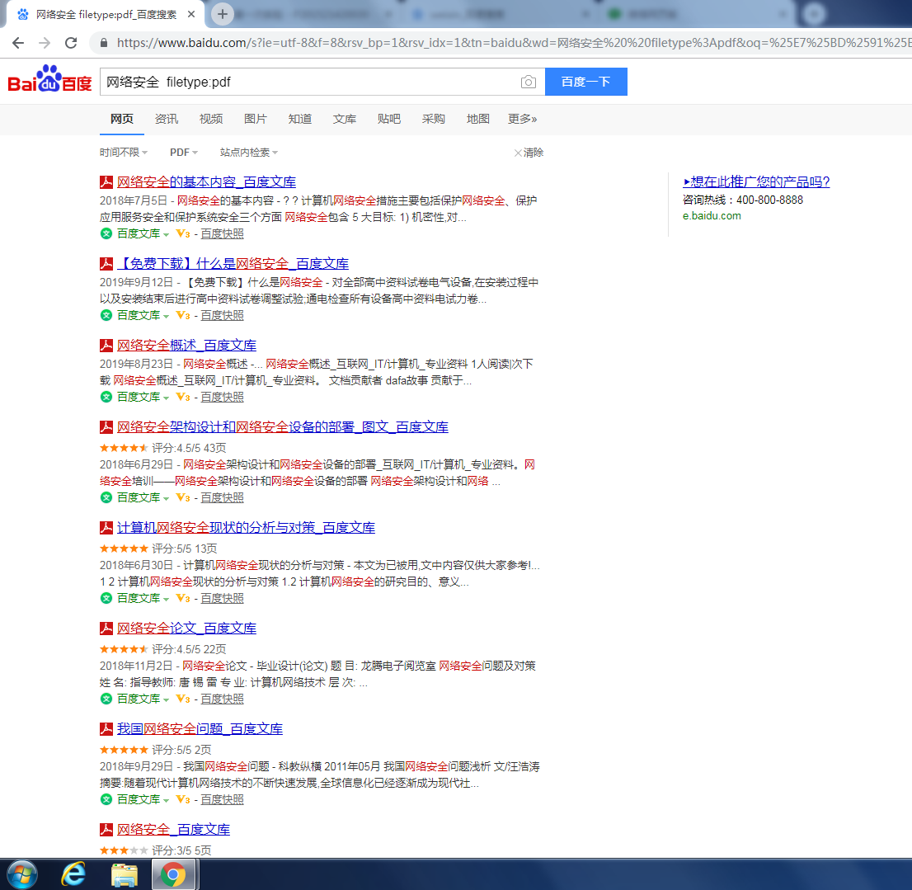This screenshot has height=890, width=912.
Task: Open 网络安全论文_百度文库 result link
Action: coord(186,629)
